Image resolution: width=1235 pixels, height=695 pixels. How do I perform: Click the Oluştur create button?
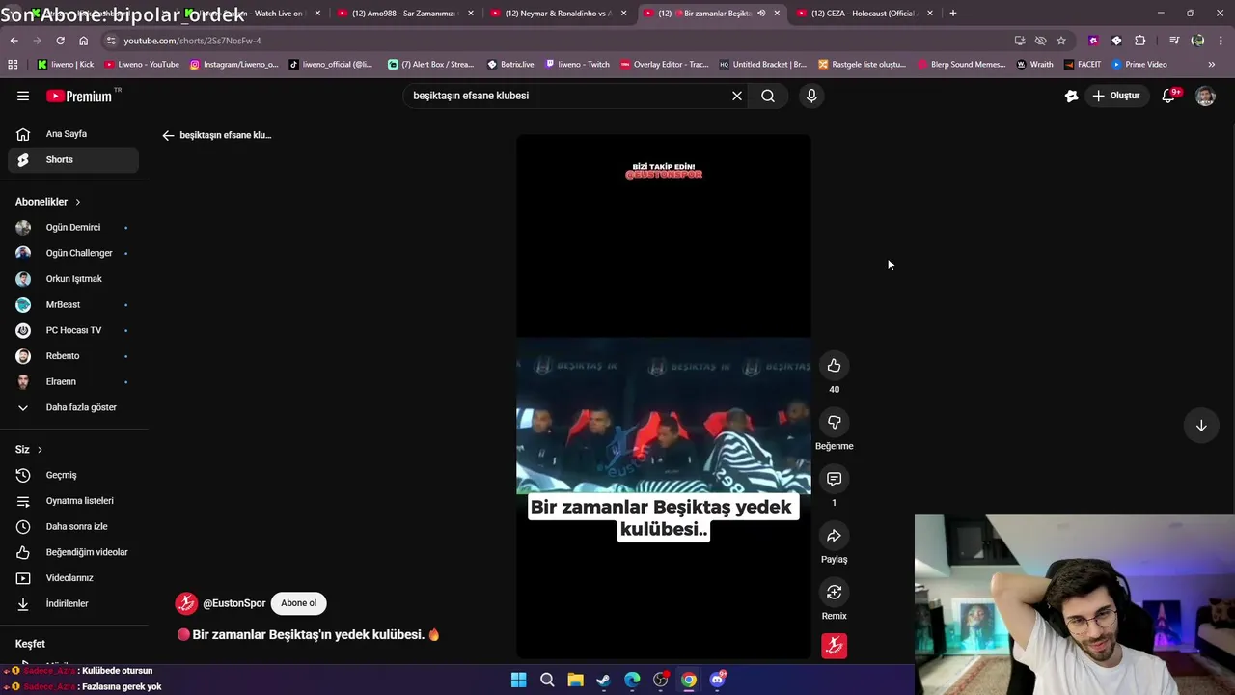[1115, 96]
